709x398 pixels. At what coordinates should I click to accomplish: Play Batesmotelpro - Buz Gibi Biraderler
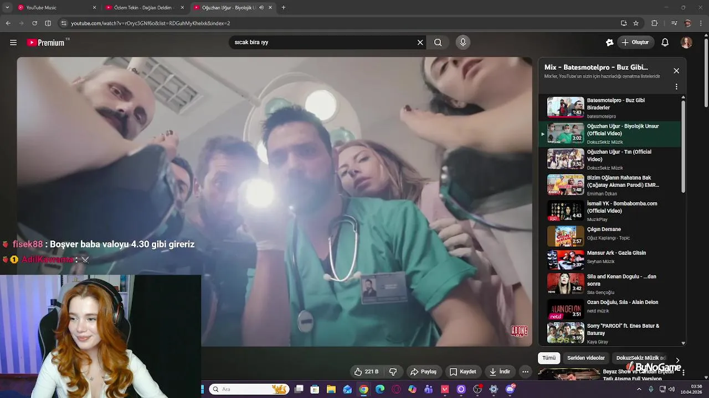click(609, 108)
